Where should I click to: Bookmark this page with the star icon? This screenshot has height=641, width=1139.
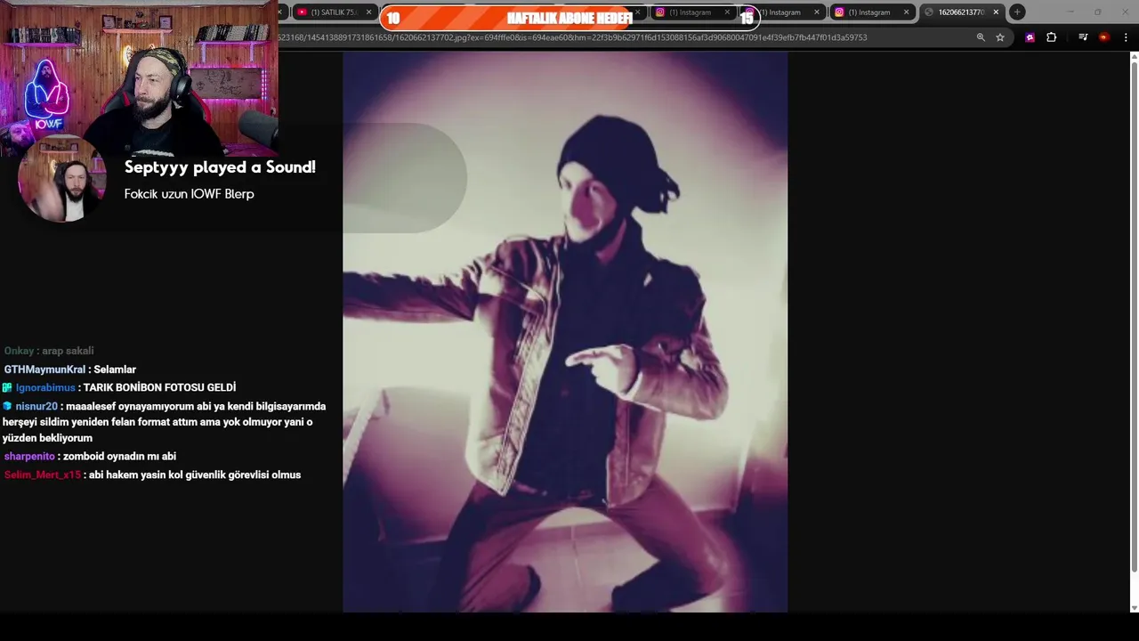(x=1000, y=37)
